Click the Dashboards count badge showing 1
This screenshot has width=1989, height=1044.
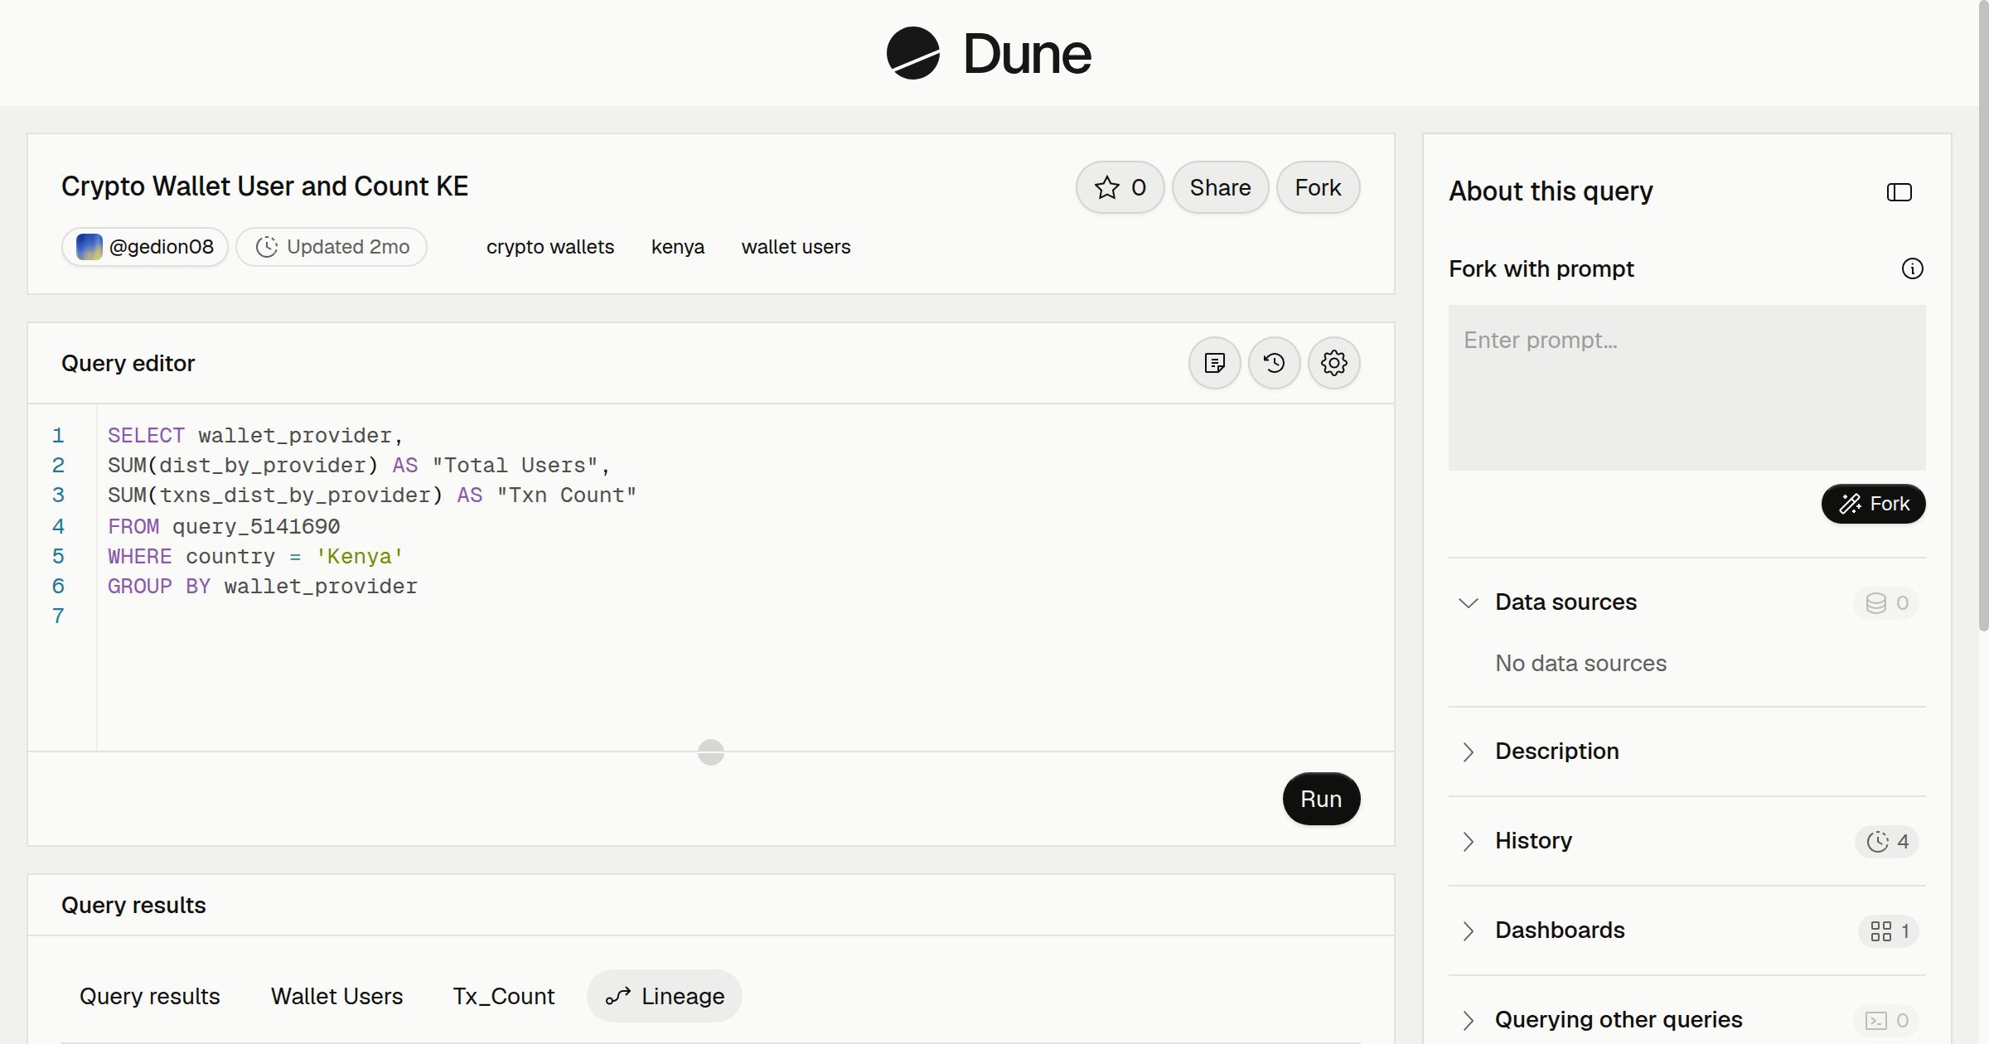pyautogui.click(x=1889, y=931)
